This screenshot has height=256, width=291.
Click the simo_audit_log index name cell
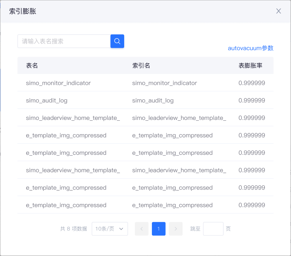click(x=153, y=100)
